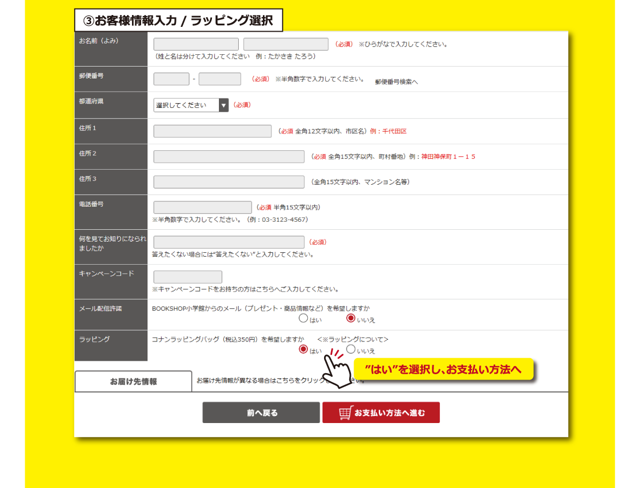The height and width of the screenshot is (488, 639).
Task: Focus the second postal code box
Action: 219,79
